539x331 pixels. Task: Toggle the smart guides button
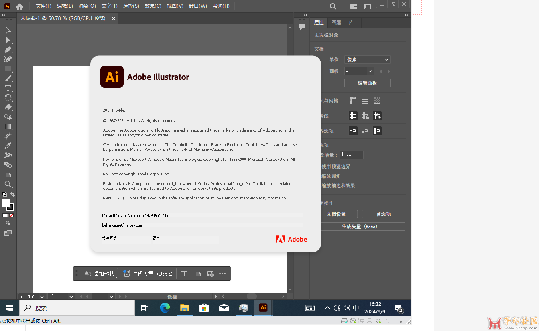[x=377, y=116]
